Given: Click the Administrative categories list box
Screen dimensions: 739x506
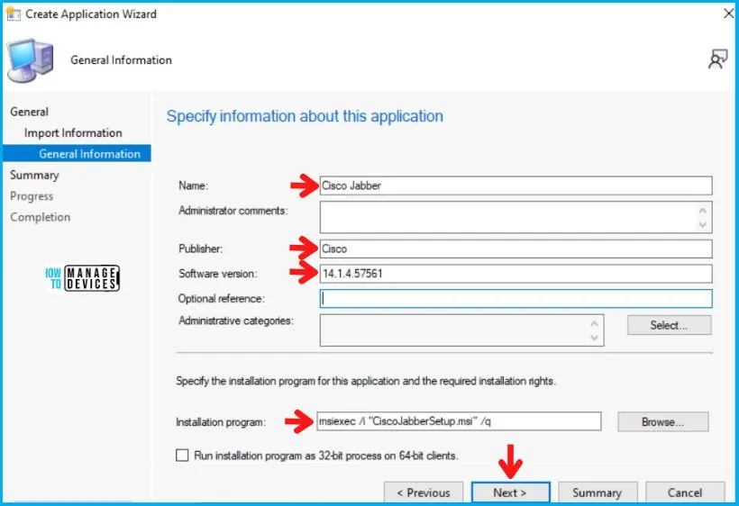Looking at the screenshot, I should [x=461, y=330].
